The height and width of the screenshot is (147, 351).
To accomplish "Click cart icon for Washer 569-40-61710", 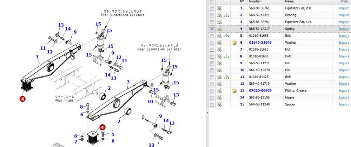I will coord(219,84).
